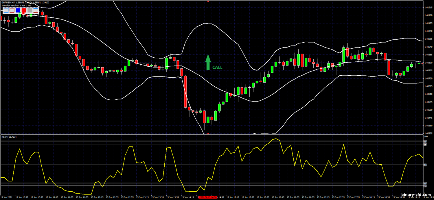Click the 1.40390 price on the scale
This screenshot has width=434, height=200.
click(x=428, y=126)
